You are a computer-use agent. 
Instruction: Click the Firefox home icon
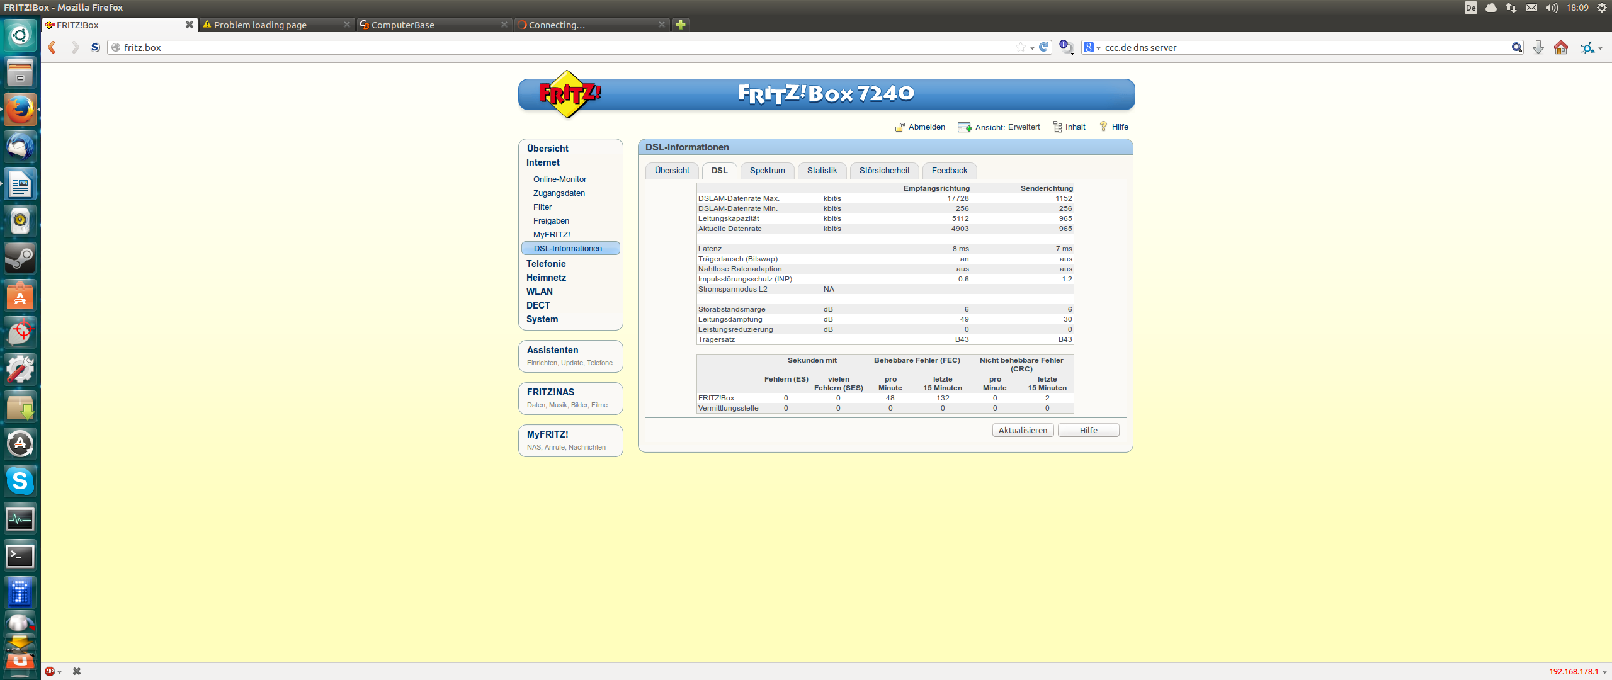1560,47
